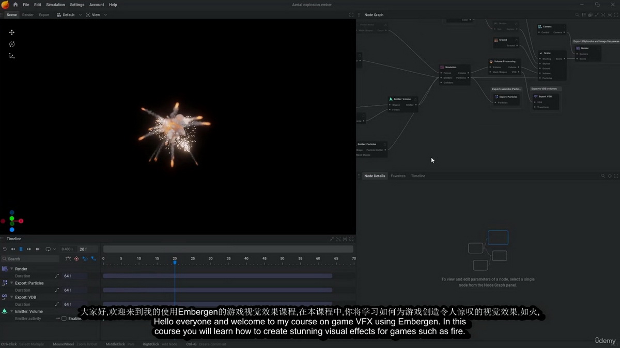
Task: Collapse the Emitter: Volume group in timeline
Action: (x=12, y=311)
